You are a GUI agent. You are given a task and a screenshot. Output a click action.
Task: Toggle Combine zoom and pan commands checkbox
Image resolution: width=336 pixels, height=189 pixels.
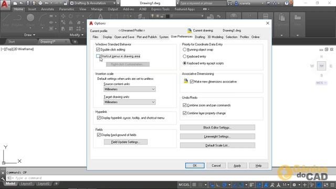(x=184, y=105)
